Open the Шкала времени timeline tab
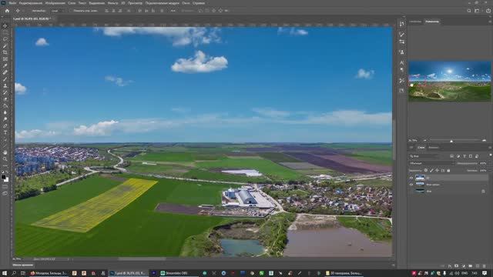This screenshot has height=277, width=493. [22, 265]
